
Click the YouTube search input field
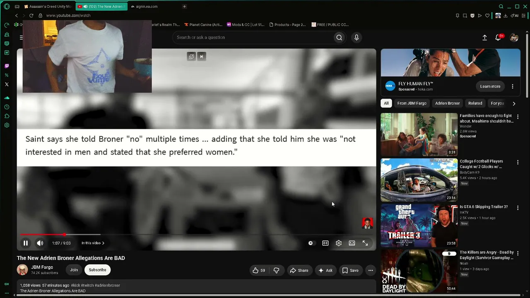tap(253, 37)
